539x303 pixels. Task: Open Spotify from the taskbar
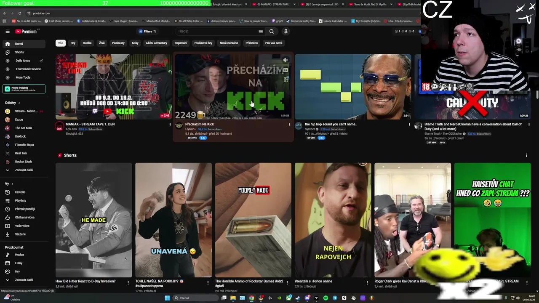point(326,298)
